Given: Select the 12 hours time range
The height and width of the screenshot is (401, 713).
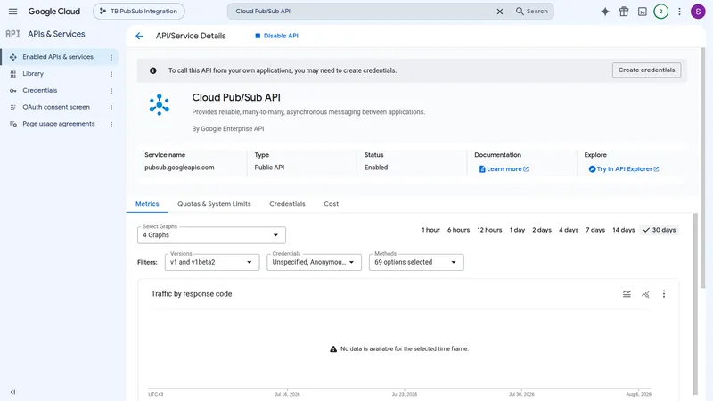Looking at the screenshot, I should 489,230.
